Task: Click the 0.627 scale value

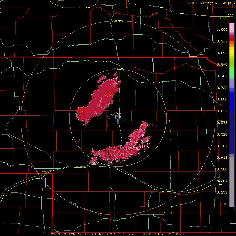Action: point(222,111)
